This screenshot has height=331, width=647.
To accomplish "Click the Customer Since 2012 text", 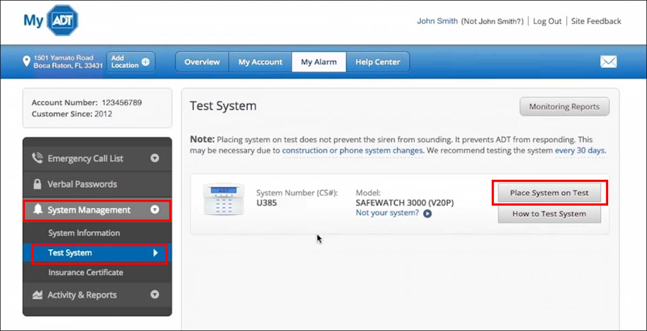I will pos(73,114).
